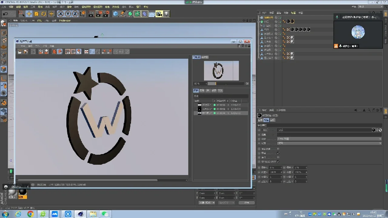This screenshot has height=218, width=388.
Task: Click Save icon in Picture Viewer toolbar
Action: pyautogui.click(x=26, y=52)
